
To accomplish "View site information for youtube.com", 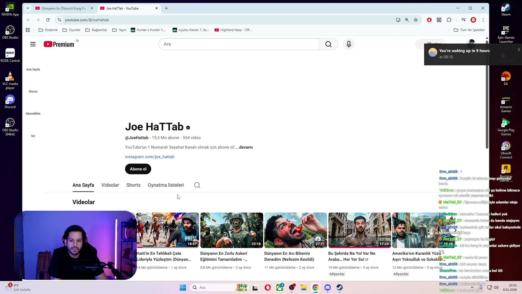I will tap(60, 20).
